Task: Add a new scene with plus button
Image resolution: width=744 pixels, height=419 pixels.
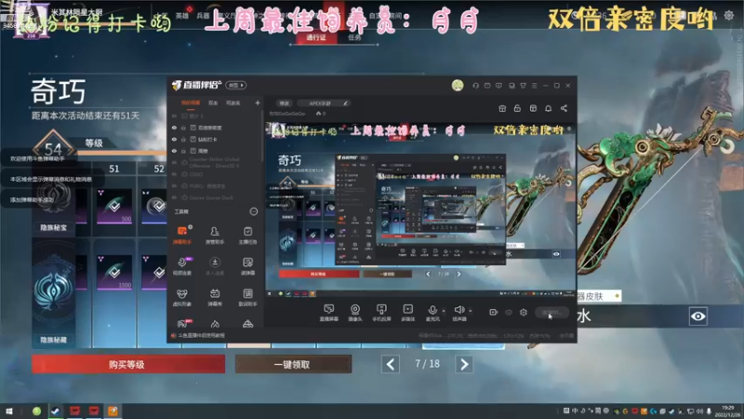Action: (258, 102)
